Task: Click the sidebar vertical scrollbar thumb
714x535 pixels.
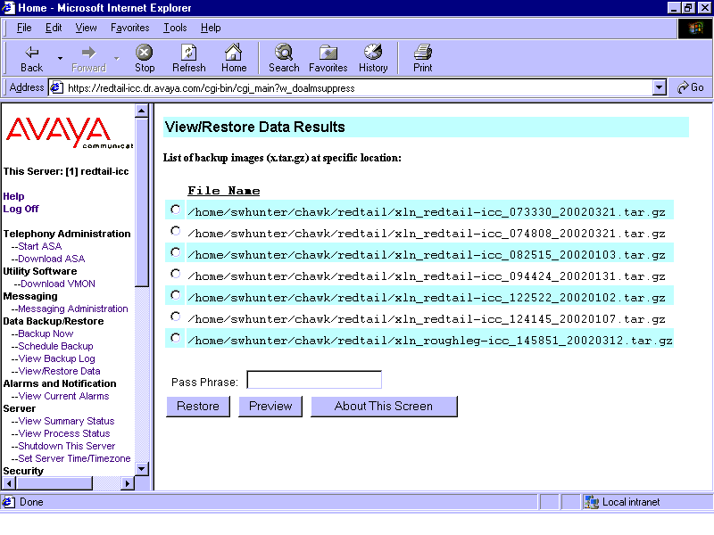Action: point(142,202)
